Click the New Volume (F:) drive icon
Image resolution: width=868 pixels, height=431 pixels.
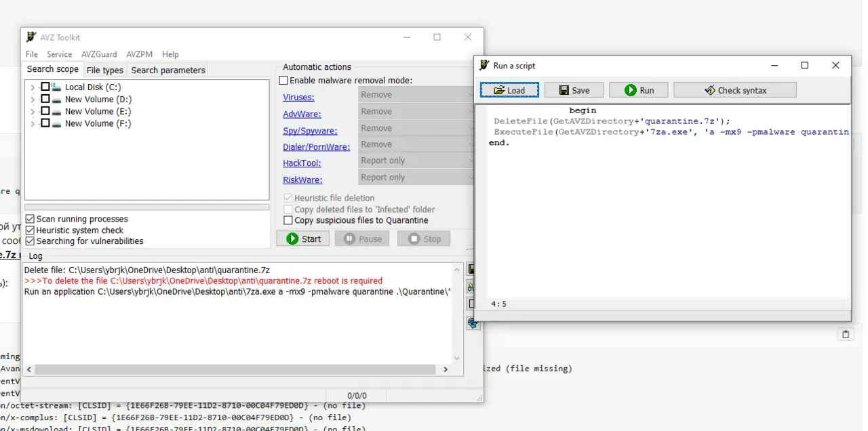point(57,123)
